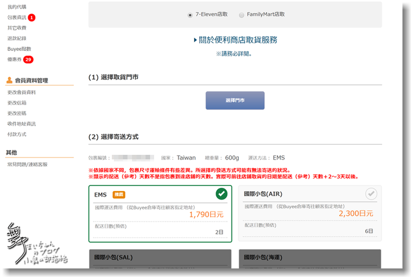Choose the 國際小包(海運) shipping card
Screen dimensions: 411x277
pos(310,259)
